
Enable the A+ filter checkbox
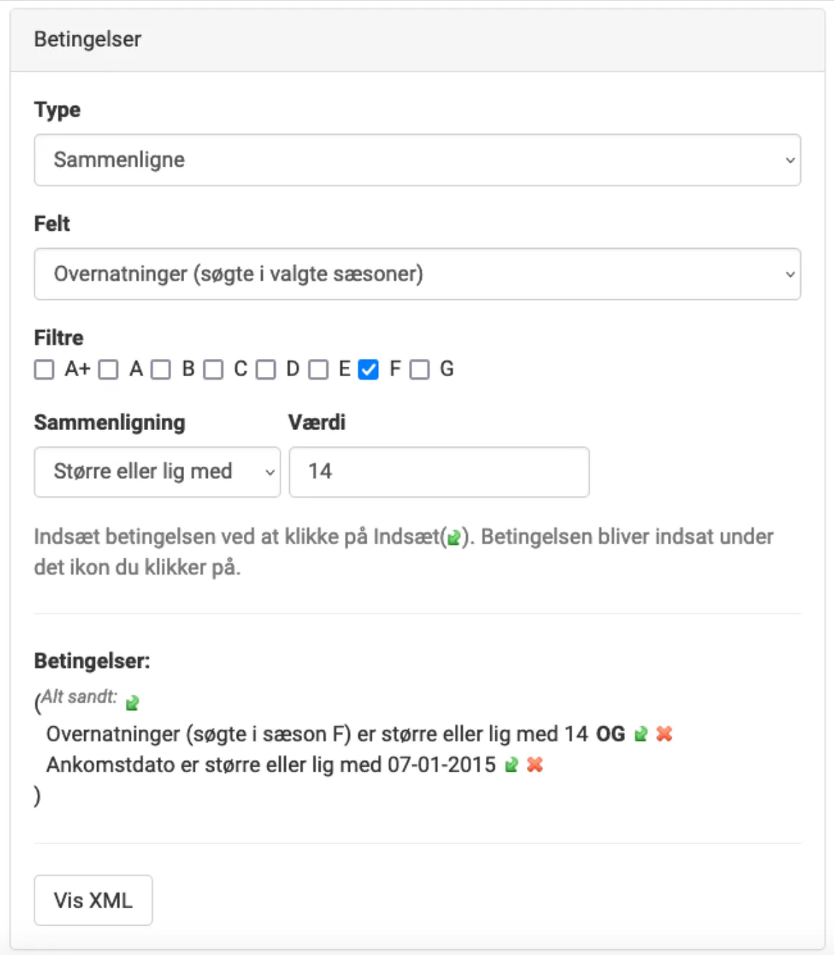[x=44, y=370]
